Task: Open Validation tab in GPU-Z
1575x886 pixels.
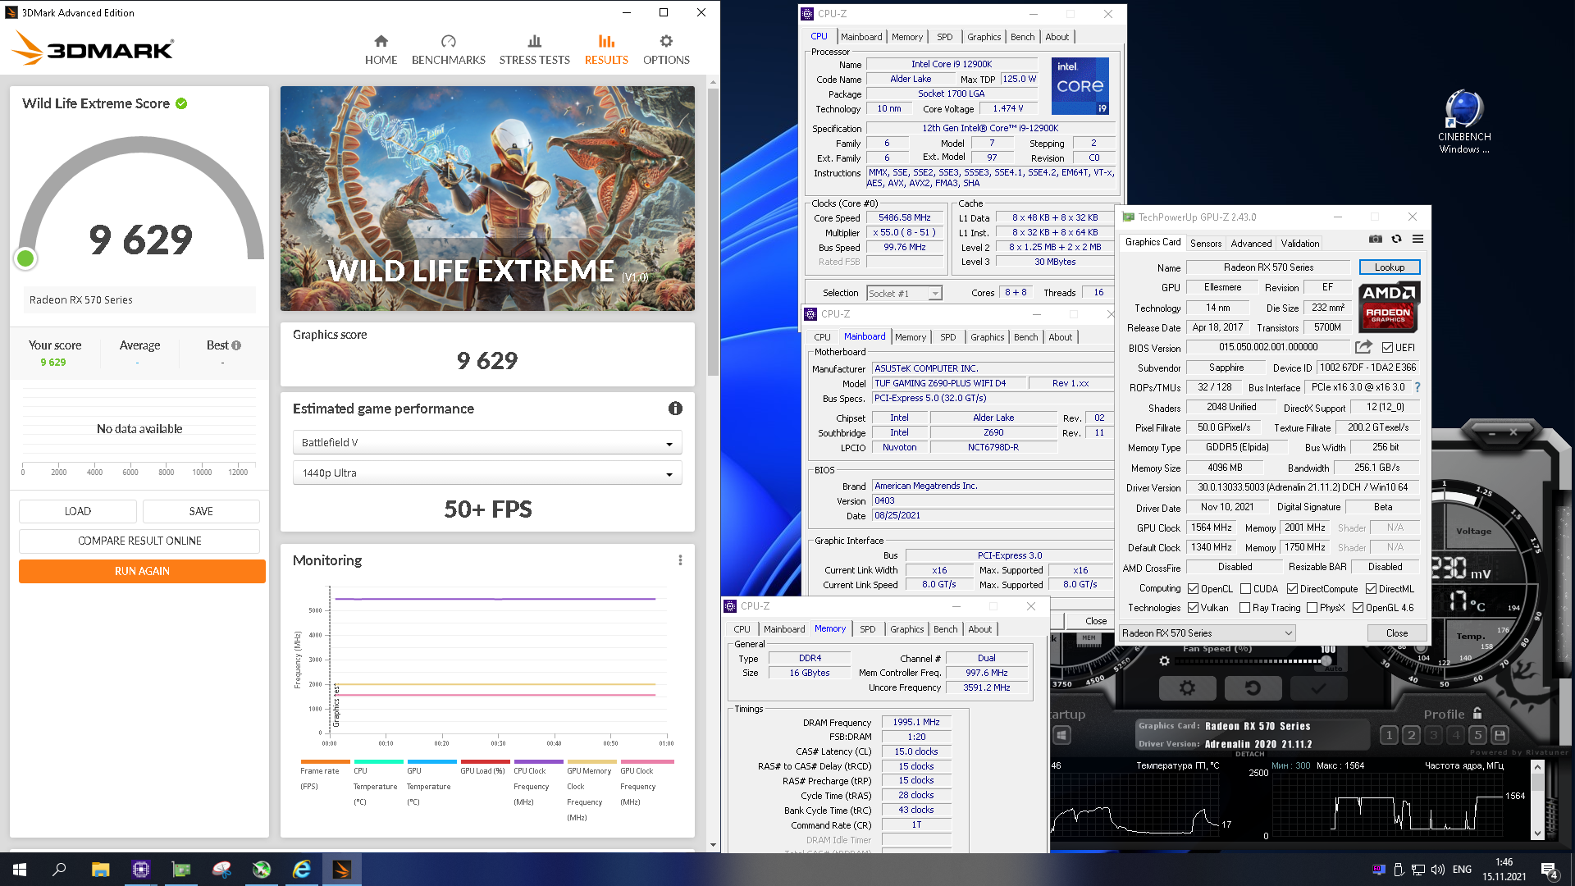Action: [x=1300, y=243]
